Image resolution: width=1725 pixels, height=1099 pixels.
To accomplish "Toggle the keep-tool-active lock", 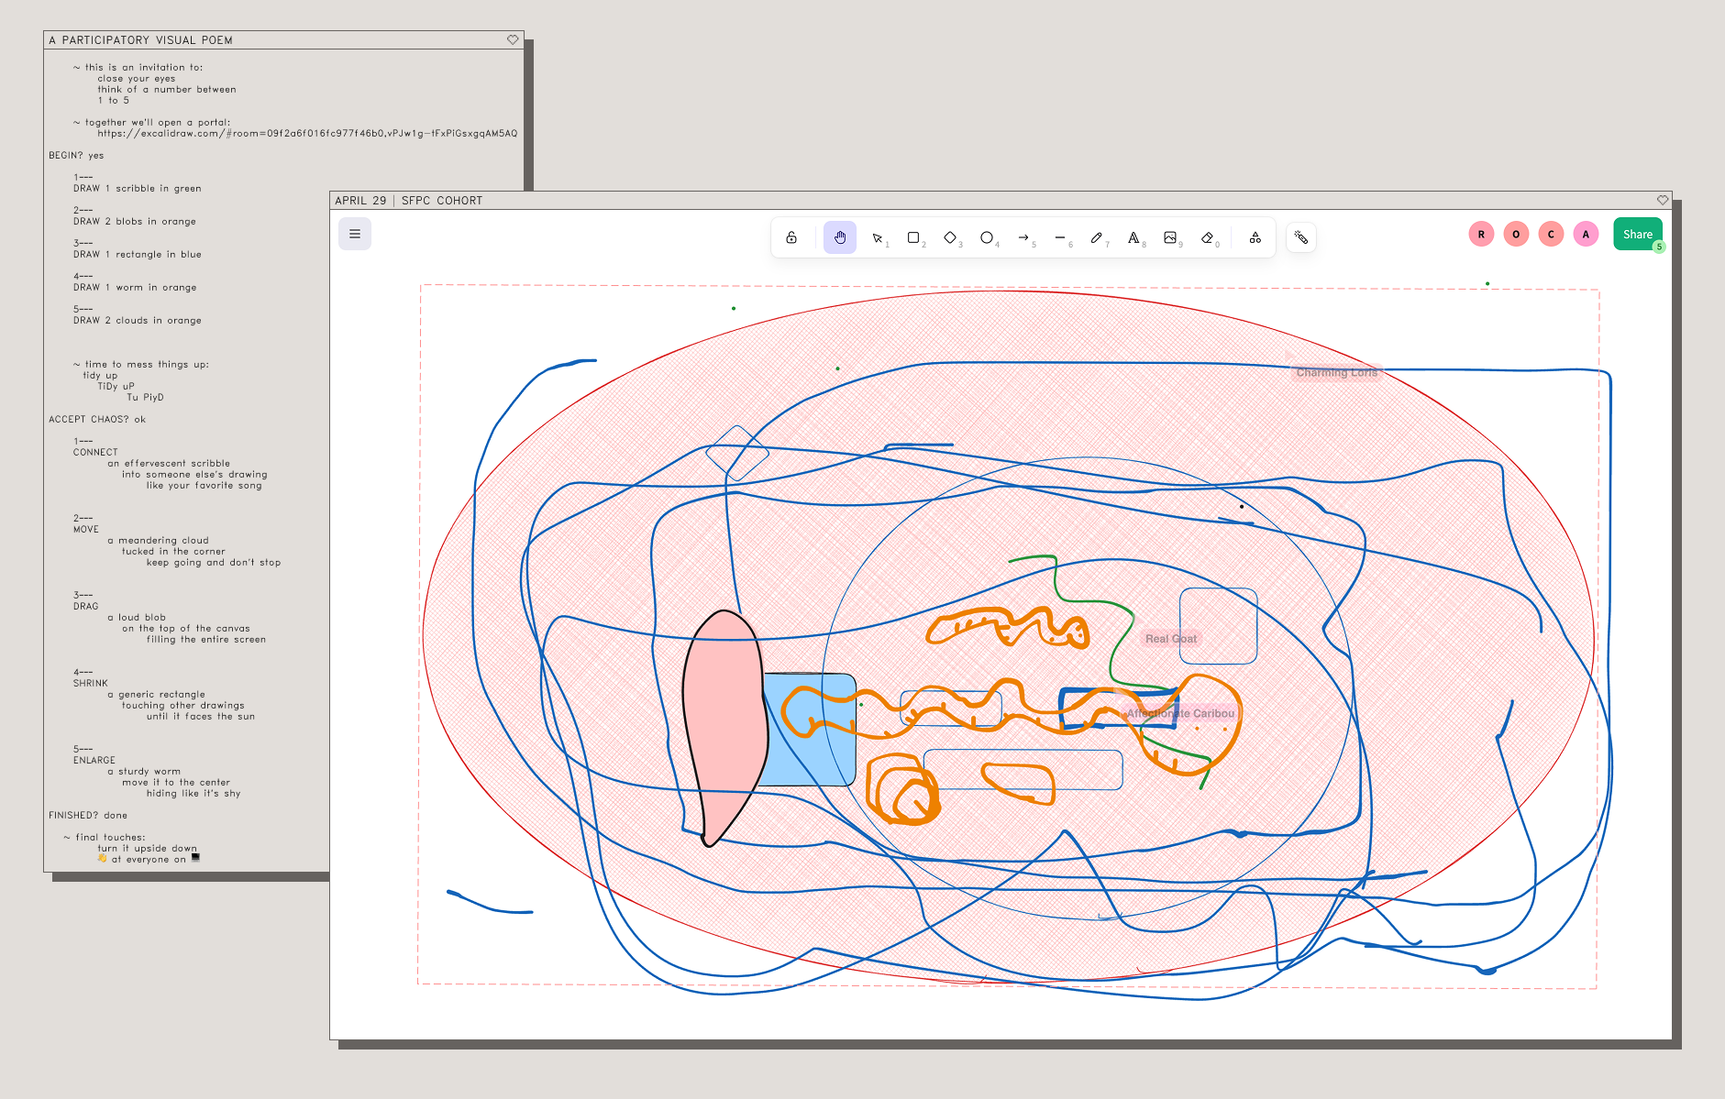I will (791, 237).
